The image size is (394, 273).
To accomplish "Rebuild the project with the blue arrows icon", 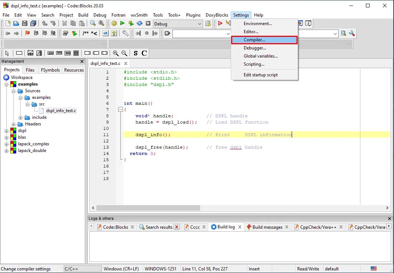I will coord(140,23).
